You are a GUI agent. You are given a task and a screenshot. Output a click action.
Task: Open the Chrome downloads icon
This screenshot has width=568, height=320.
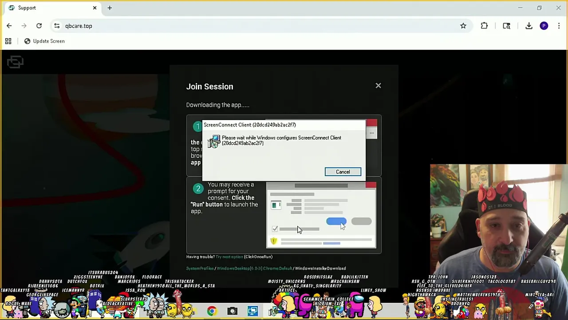[x=529, y=26]
